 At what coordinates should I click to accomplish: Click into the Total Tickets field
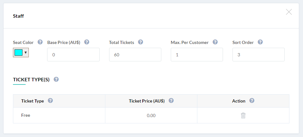[135, 55]
